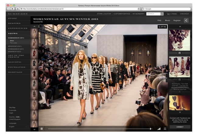Open the Store menu

(12, 18)
